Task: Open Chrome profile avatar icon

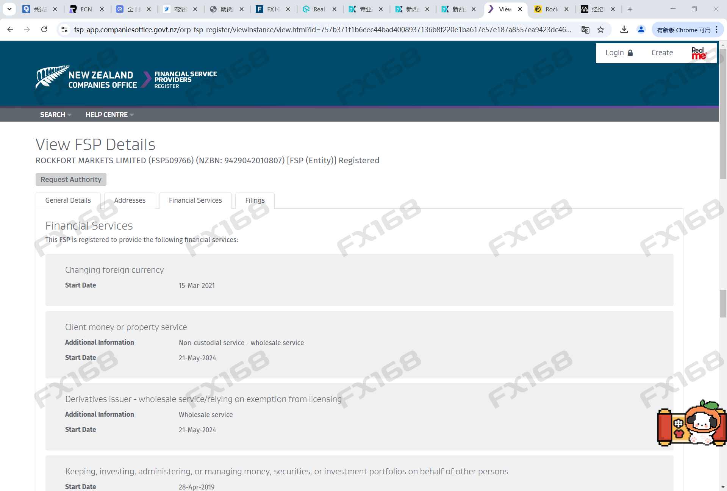Action: [641, 30]
